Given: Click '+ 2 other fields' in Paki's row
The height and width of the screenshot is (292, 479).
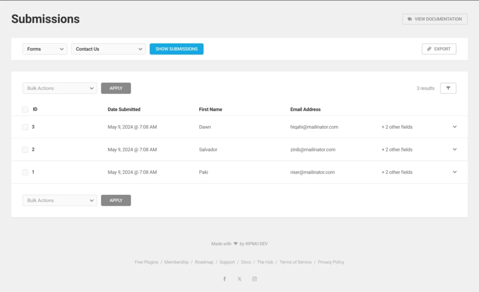Looking at the screenshot, I should tap(397, 172).
